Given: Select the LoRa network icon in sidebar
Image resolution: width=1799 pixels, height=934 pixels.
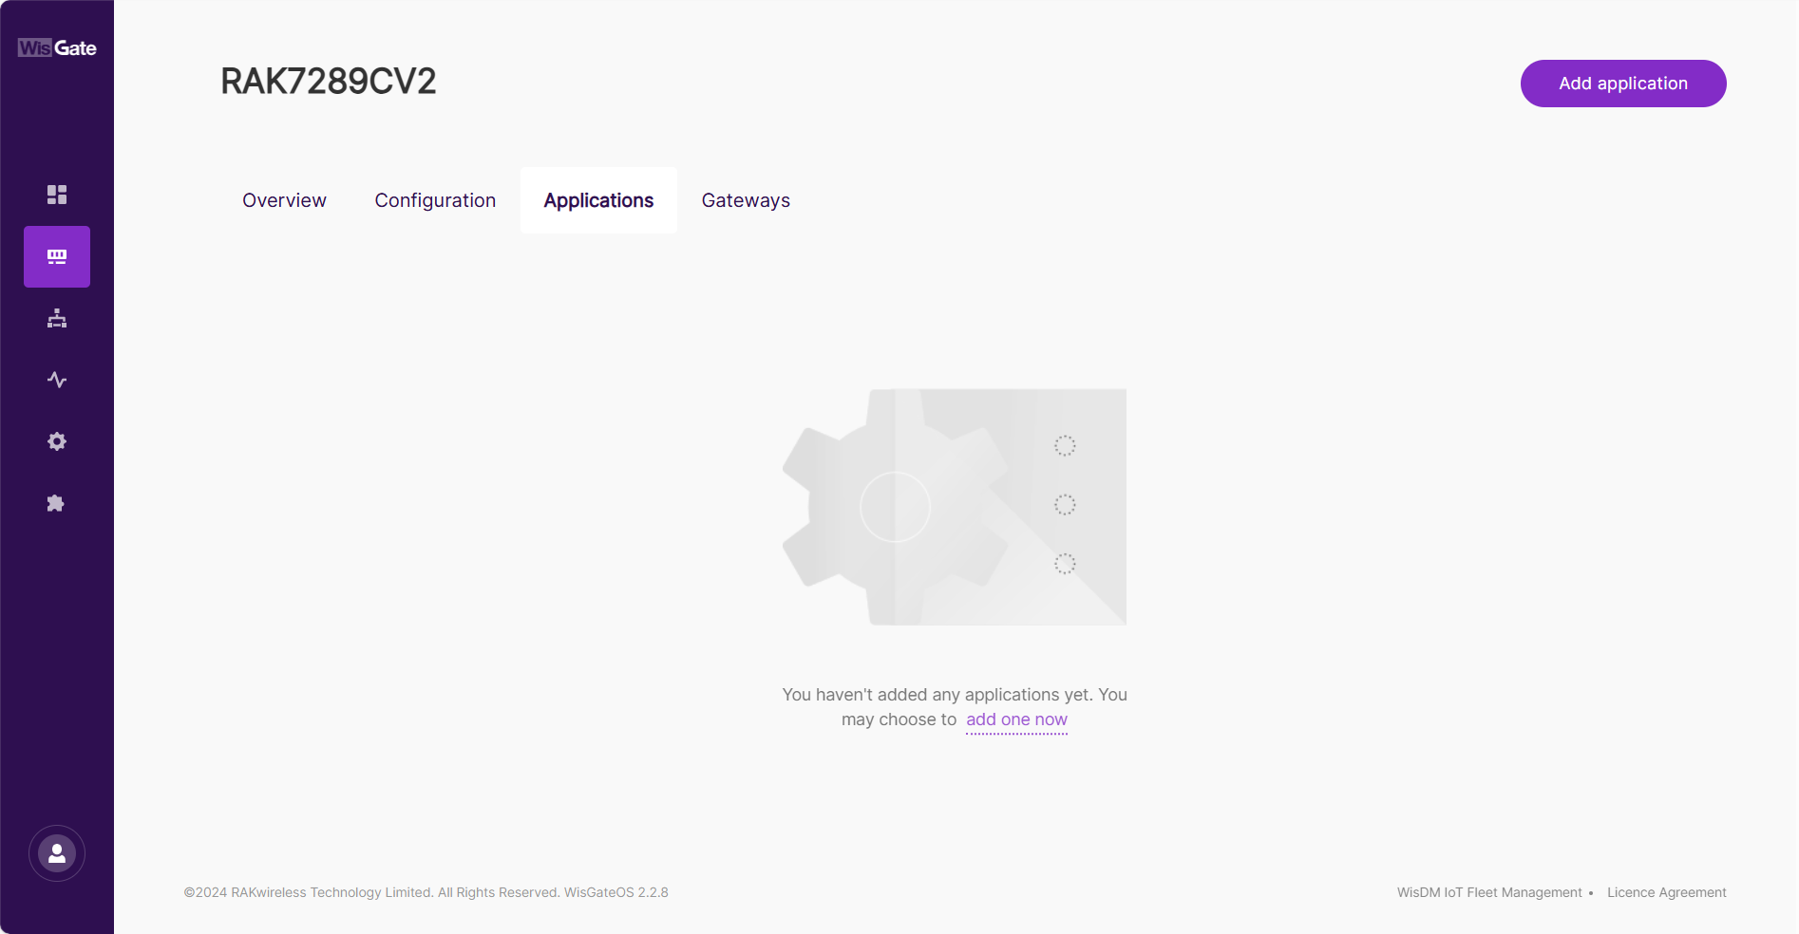Looking at the screenshot, I should (x=57, y=256).
